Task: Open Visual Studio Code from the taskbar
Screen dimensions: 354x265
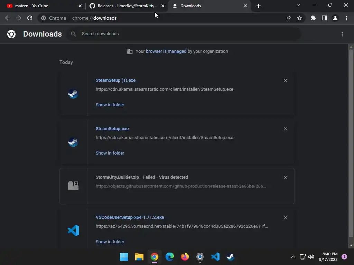Action: pos(215,257)
